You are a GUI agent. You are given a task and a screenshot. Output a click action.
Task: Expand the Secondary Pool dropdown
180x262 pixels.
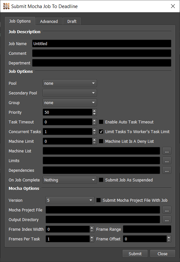click(70, 93)
